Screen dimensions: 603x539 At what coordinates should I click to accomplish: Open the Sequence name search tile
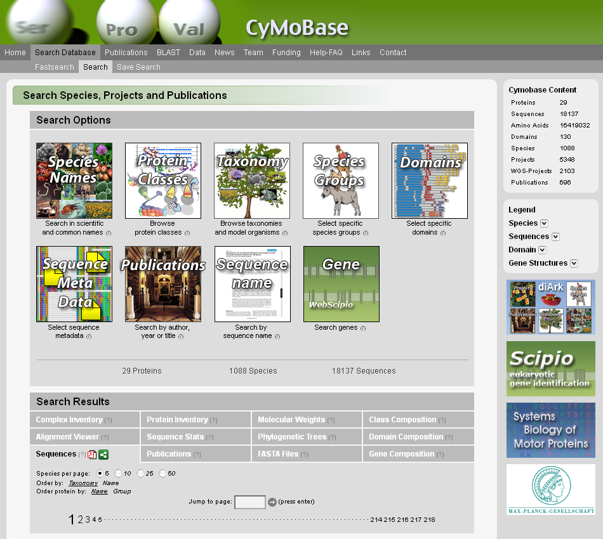coord(252,284)
